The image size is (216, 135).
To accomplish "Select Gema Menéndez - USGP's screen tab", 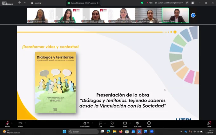I will click(x=83, y=3).
